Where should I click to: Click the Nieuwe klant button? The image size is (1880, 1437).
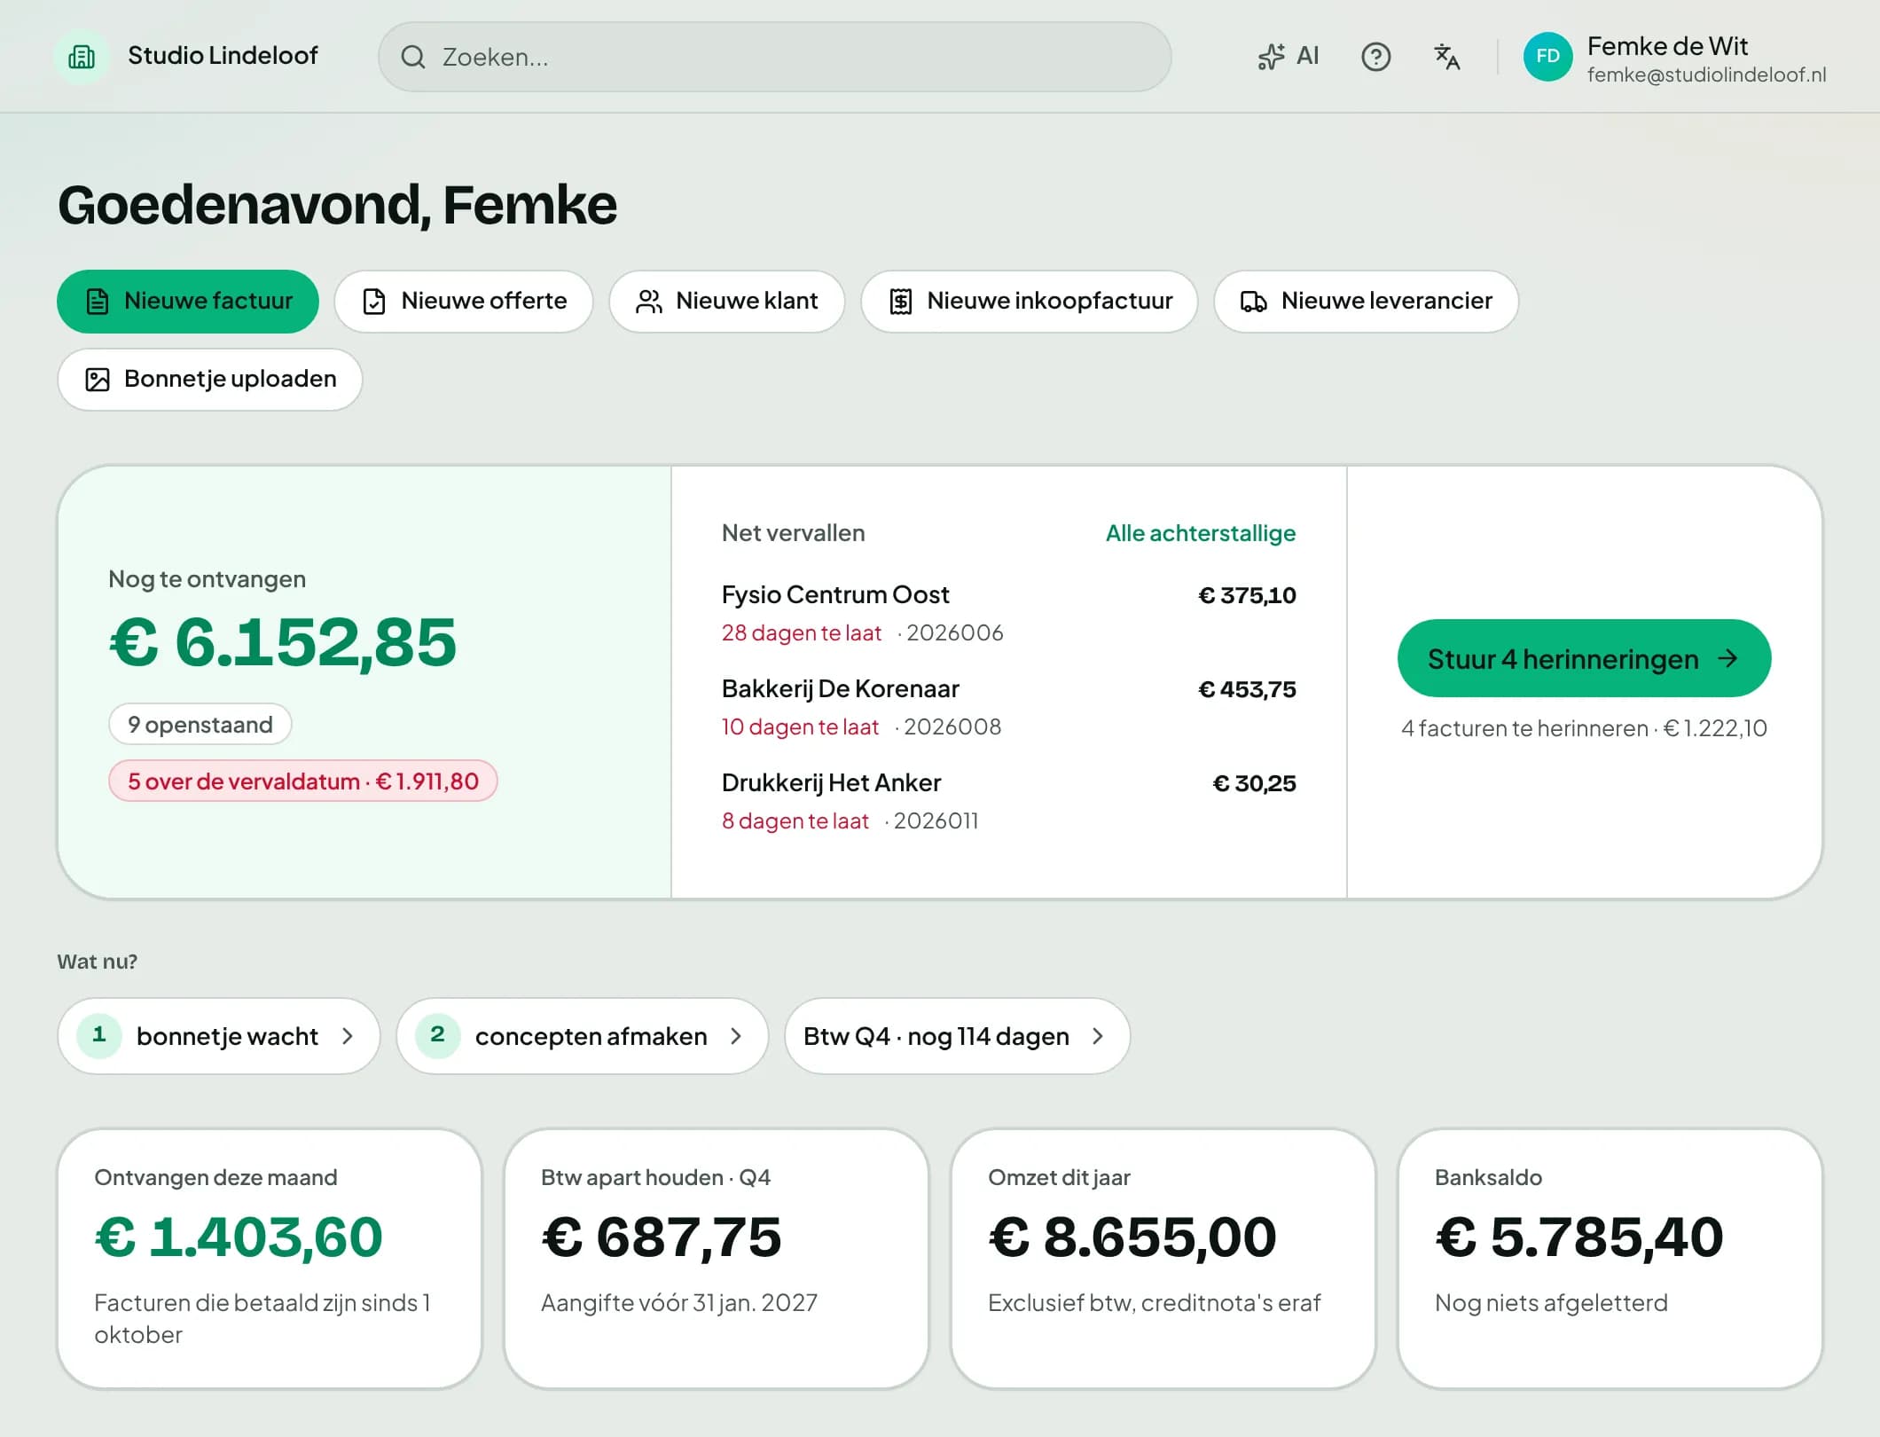coord(726,302)
